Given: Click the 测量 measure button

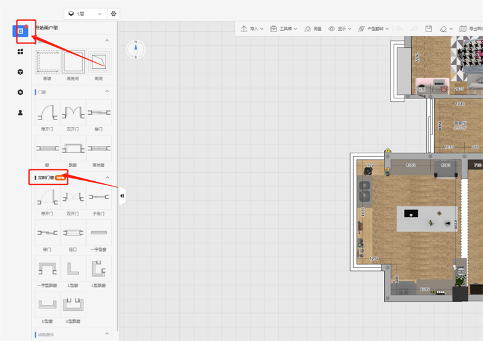Looking at the screenshot, I should [x=313, y=28].
